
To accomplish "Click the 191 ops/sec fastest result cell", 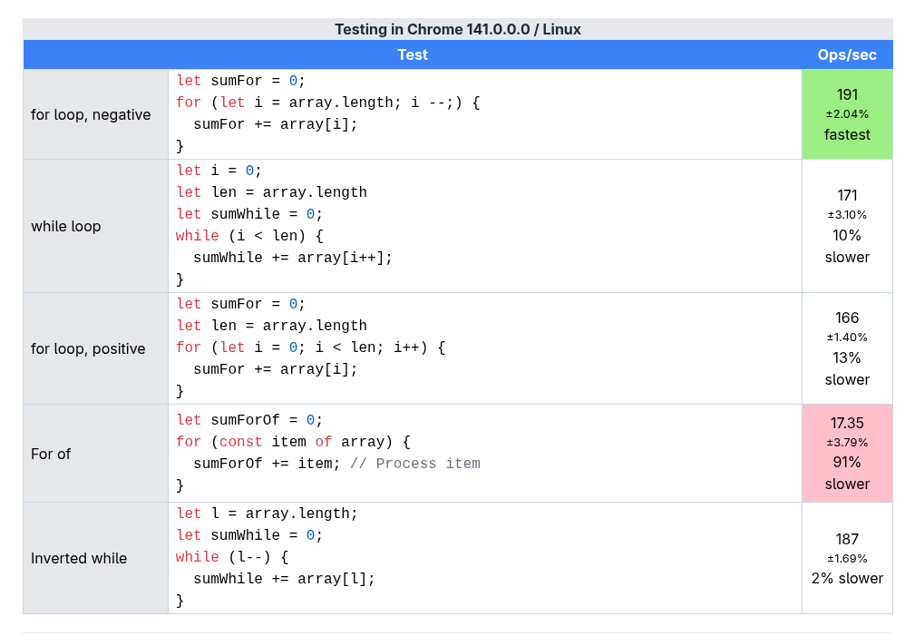I will (847, 114).
